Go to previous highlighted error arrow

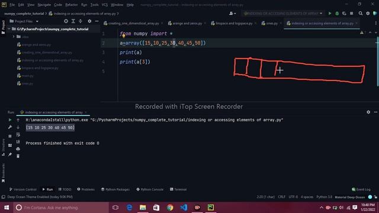[x=370, y=33]
